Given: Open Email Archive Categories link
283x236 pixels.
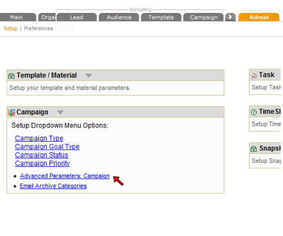Looking at the screenshot, I should [53, 186].
